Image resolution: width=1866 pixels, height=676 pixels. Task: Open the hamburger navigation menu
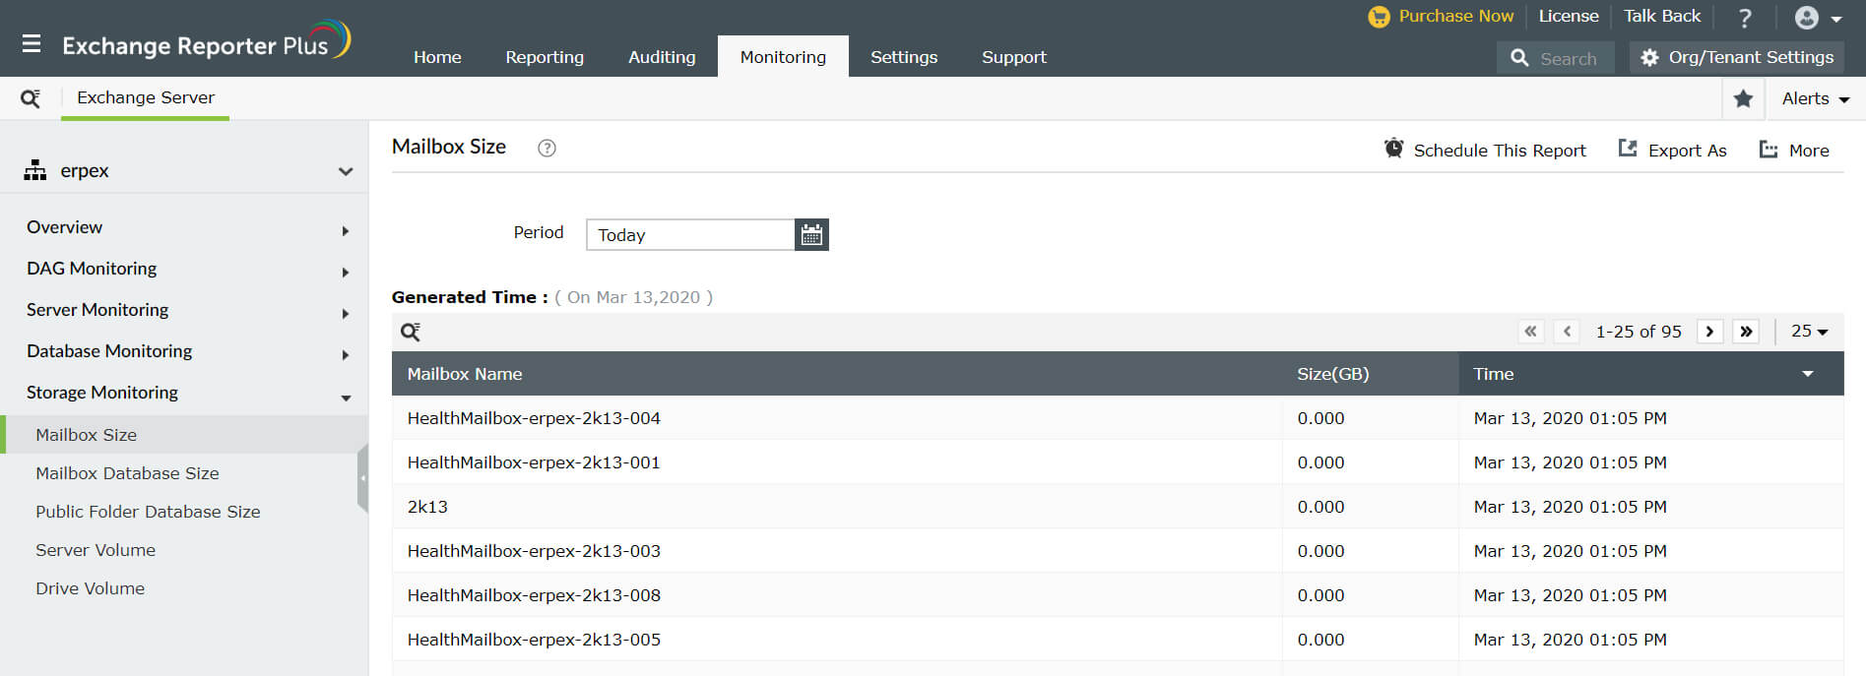click(32, 44)
